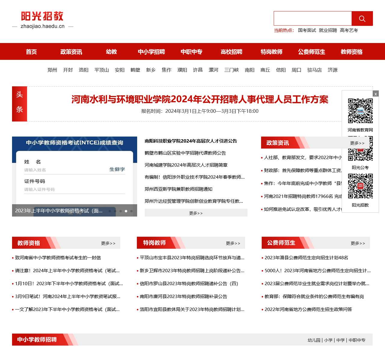Click the 阳光公考 QR code image
Screen dimensions: 385x351
360,155
